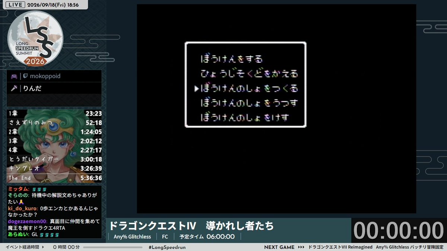Click the 2章 split row

point(55,132)
